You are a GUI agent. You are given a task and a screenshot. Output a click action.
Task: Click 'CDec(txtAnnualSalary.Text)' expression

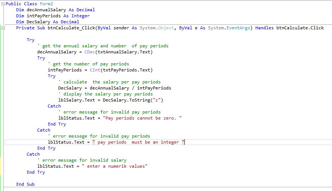pyautogui.click(x=119, y=52)
